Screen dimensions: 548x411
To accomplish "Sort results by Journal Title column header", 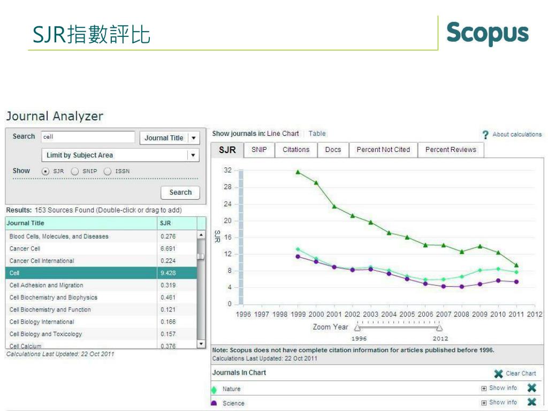I will click(81, 223).
